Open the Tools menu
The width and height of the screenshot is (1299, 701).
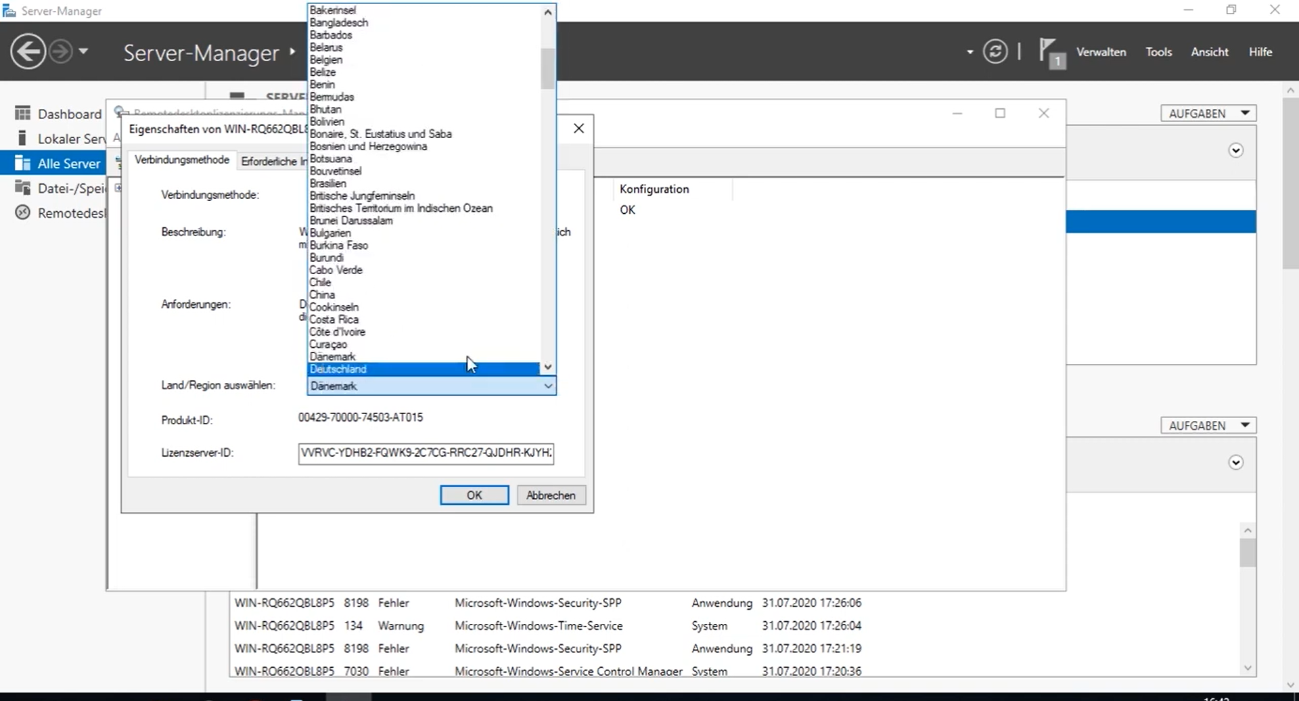pyautogui.click(x=1158, y=52)
